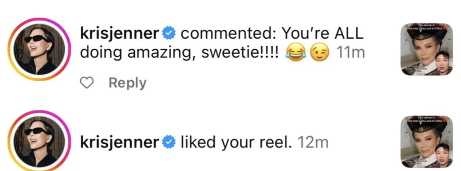Image resolution: width=461 pixels, height=171 pixels.
Task: Click the 11m timestamp on the comment
Action: (350, 53)
